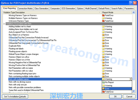Switch to the Connection Matrix tab
This screenshot has height=100, width=138.
pyautogui.click(x=25, y=8)
